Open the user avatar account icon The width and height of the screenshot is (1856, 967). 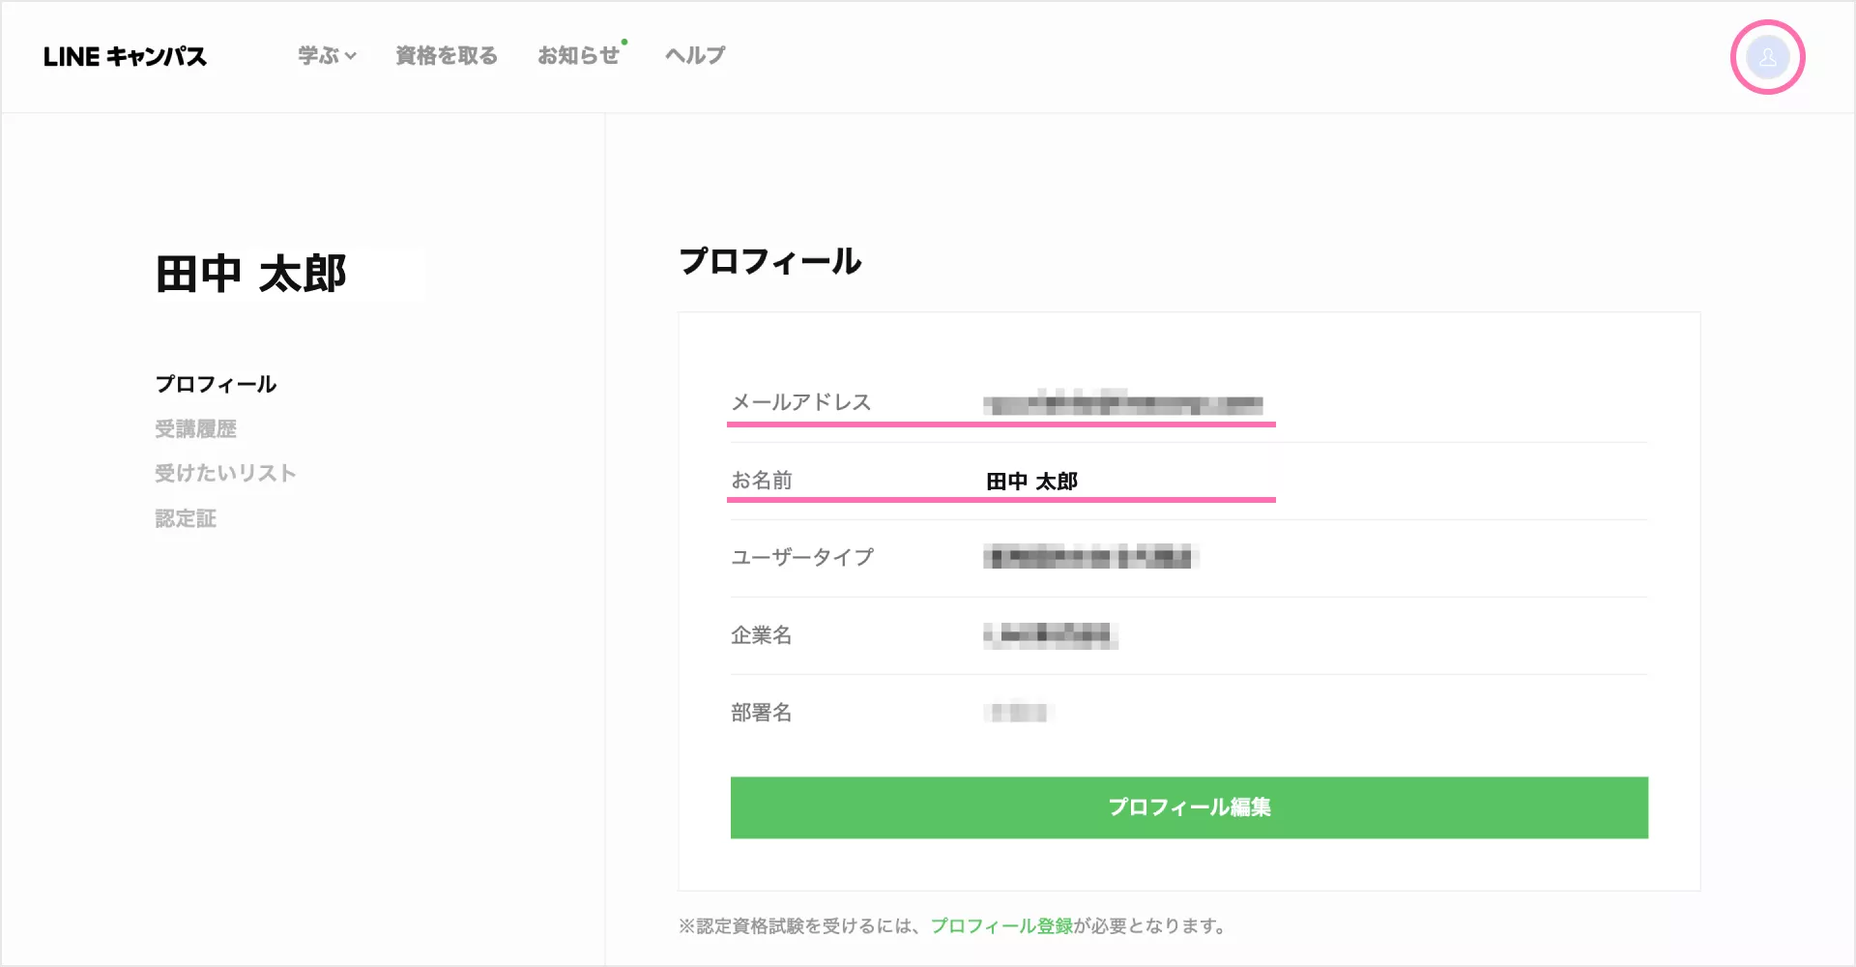pos(1767,57)
